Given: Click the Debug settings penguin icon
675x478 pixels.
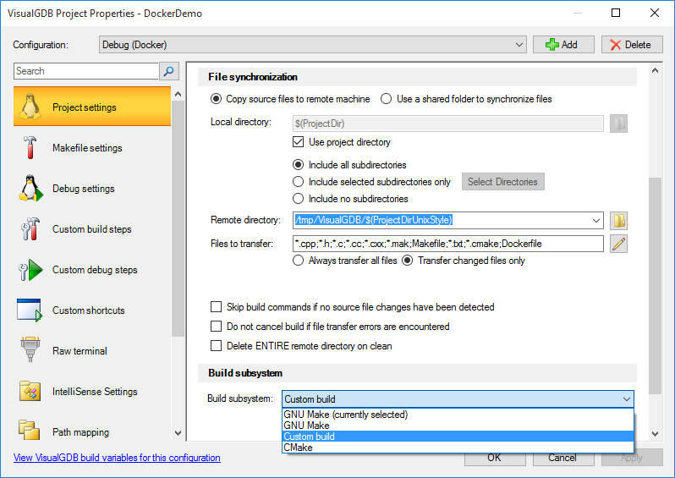Looking at the screenshot, I should tap(30, 188).
